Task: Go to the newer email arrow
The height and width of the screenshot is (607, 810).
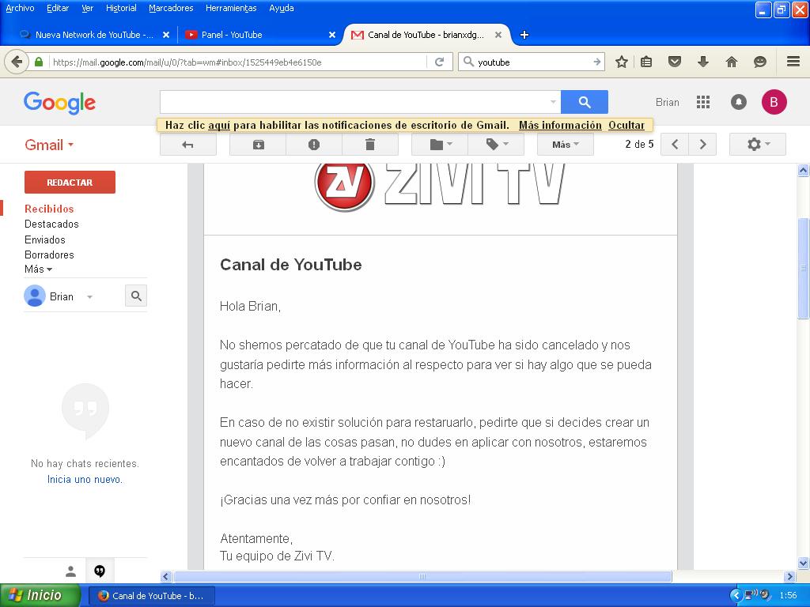Action: (x=675, y=145)
